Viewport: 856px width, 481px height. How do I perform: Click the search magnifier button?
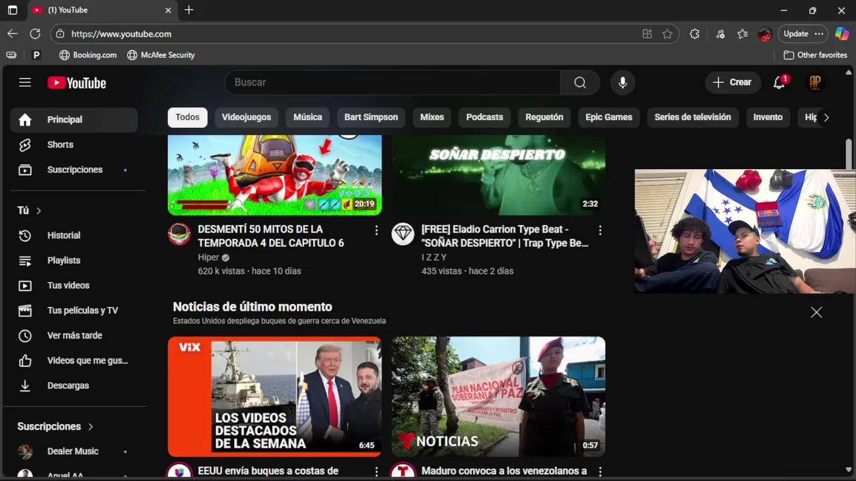[x=580, y=82]
